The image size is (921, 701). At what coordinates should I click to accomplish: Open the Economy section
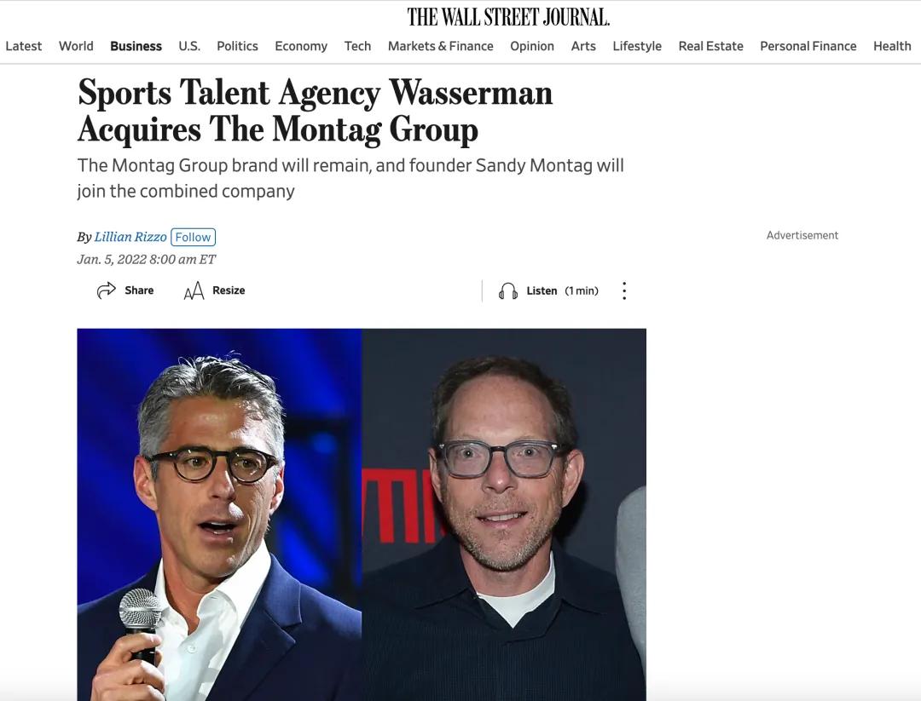[301, 46]
